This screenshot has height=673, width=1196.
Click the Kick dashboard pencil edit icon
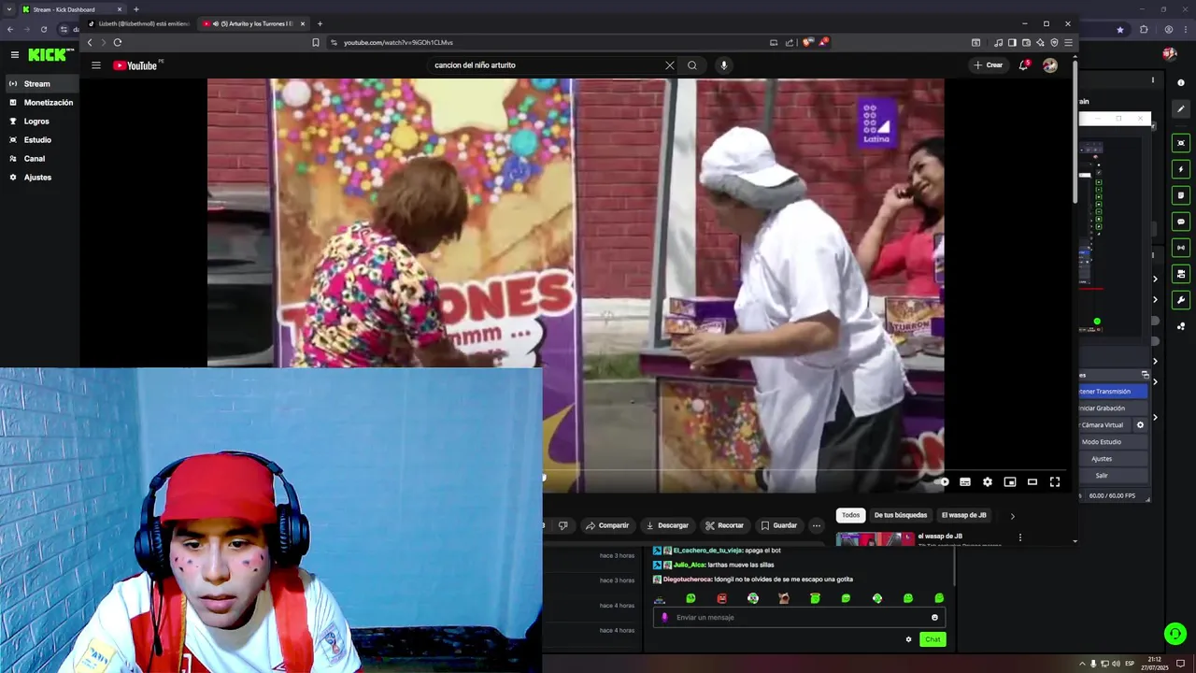tap(1181, 109)
